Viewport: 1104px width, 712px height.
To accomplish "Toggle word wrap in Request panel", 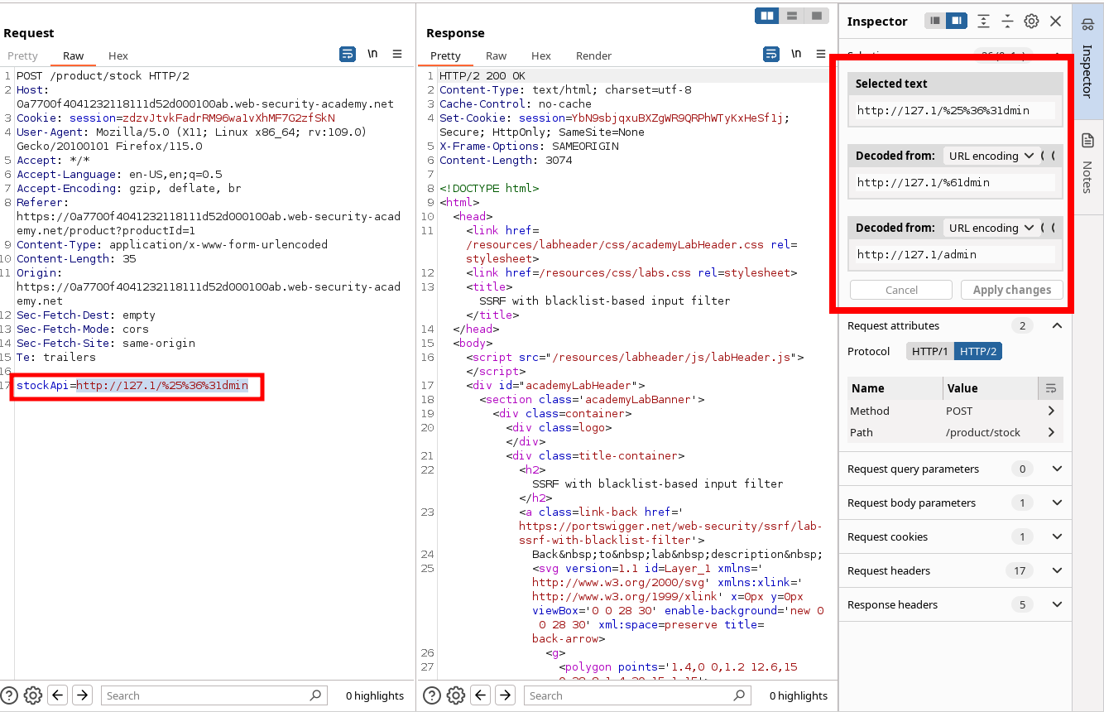I will (x=348, y=54).
